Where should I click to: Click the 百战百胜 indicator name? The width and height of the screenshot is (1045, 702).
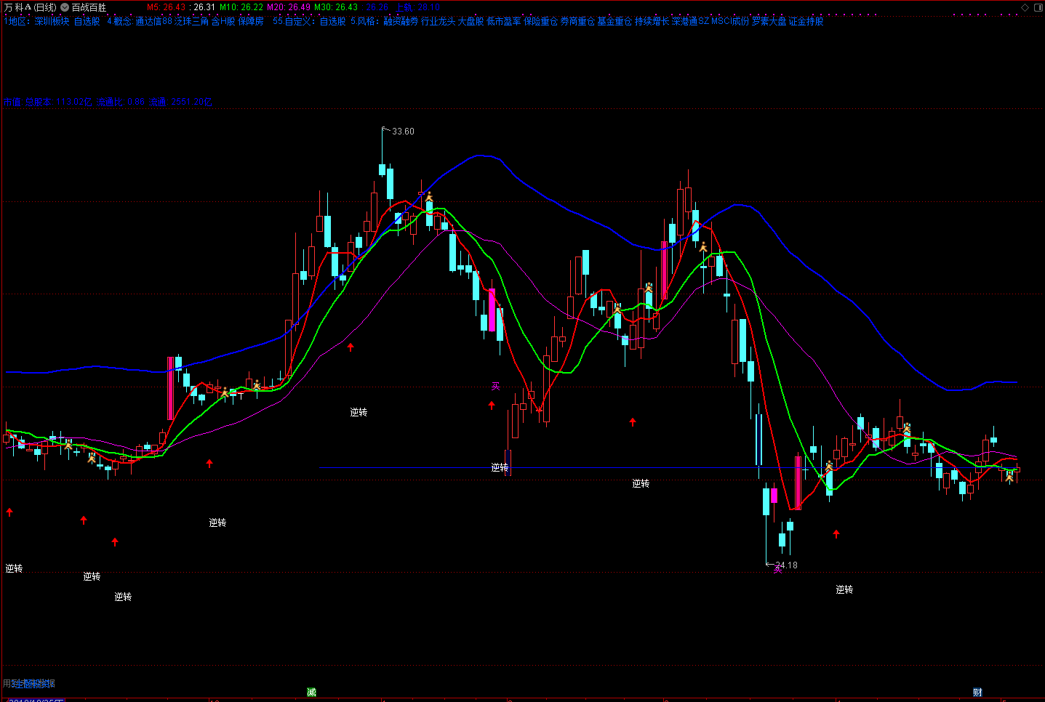click(89, 7)
